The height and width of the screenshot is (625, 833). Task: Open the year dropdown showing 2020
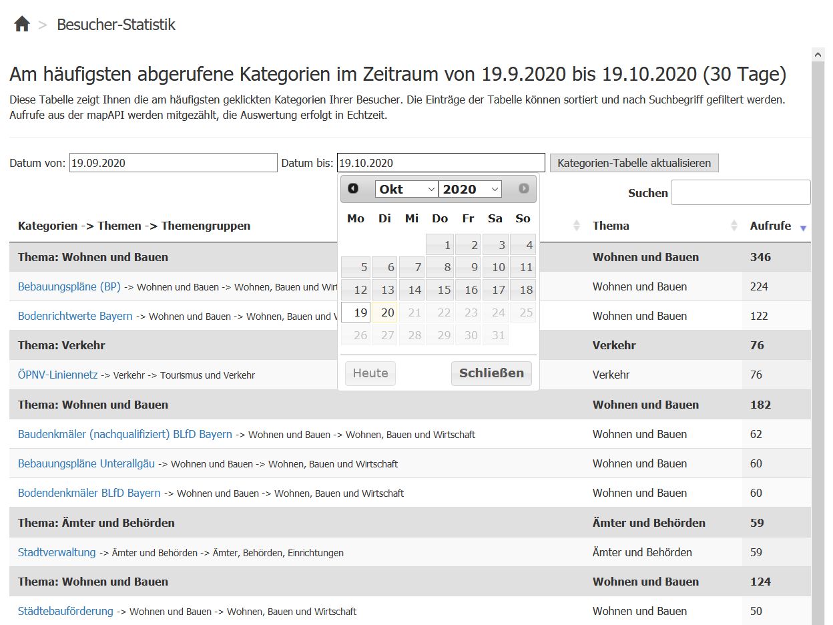tap(470, 189)
